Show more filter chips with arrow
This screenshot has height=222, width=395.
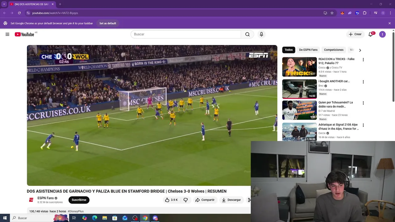(x=360, y=50)
